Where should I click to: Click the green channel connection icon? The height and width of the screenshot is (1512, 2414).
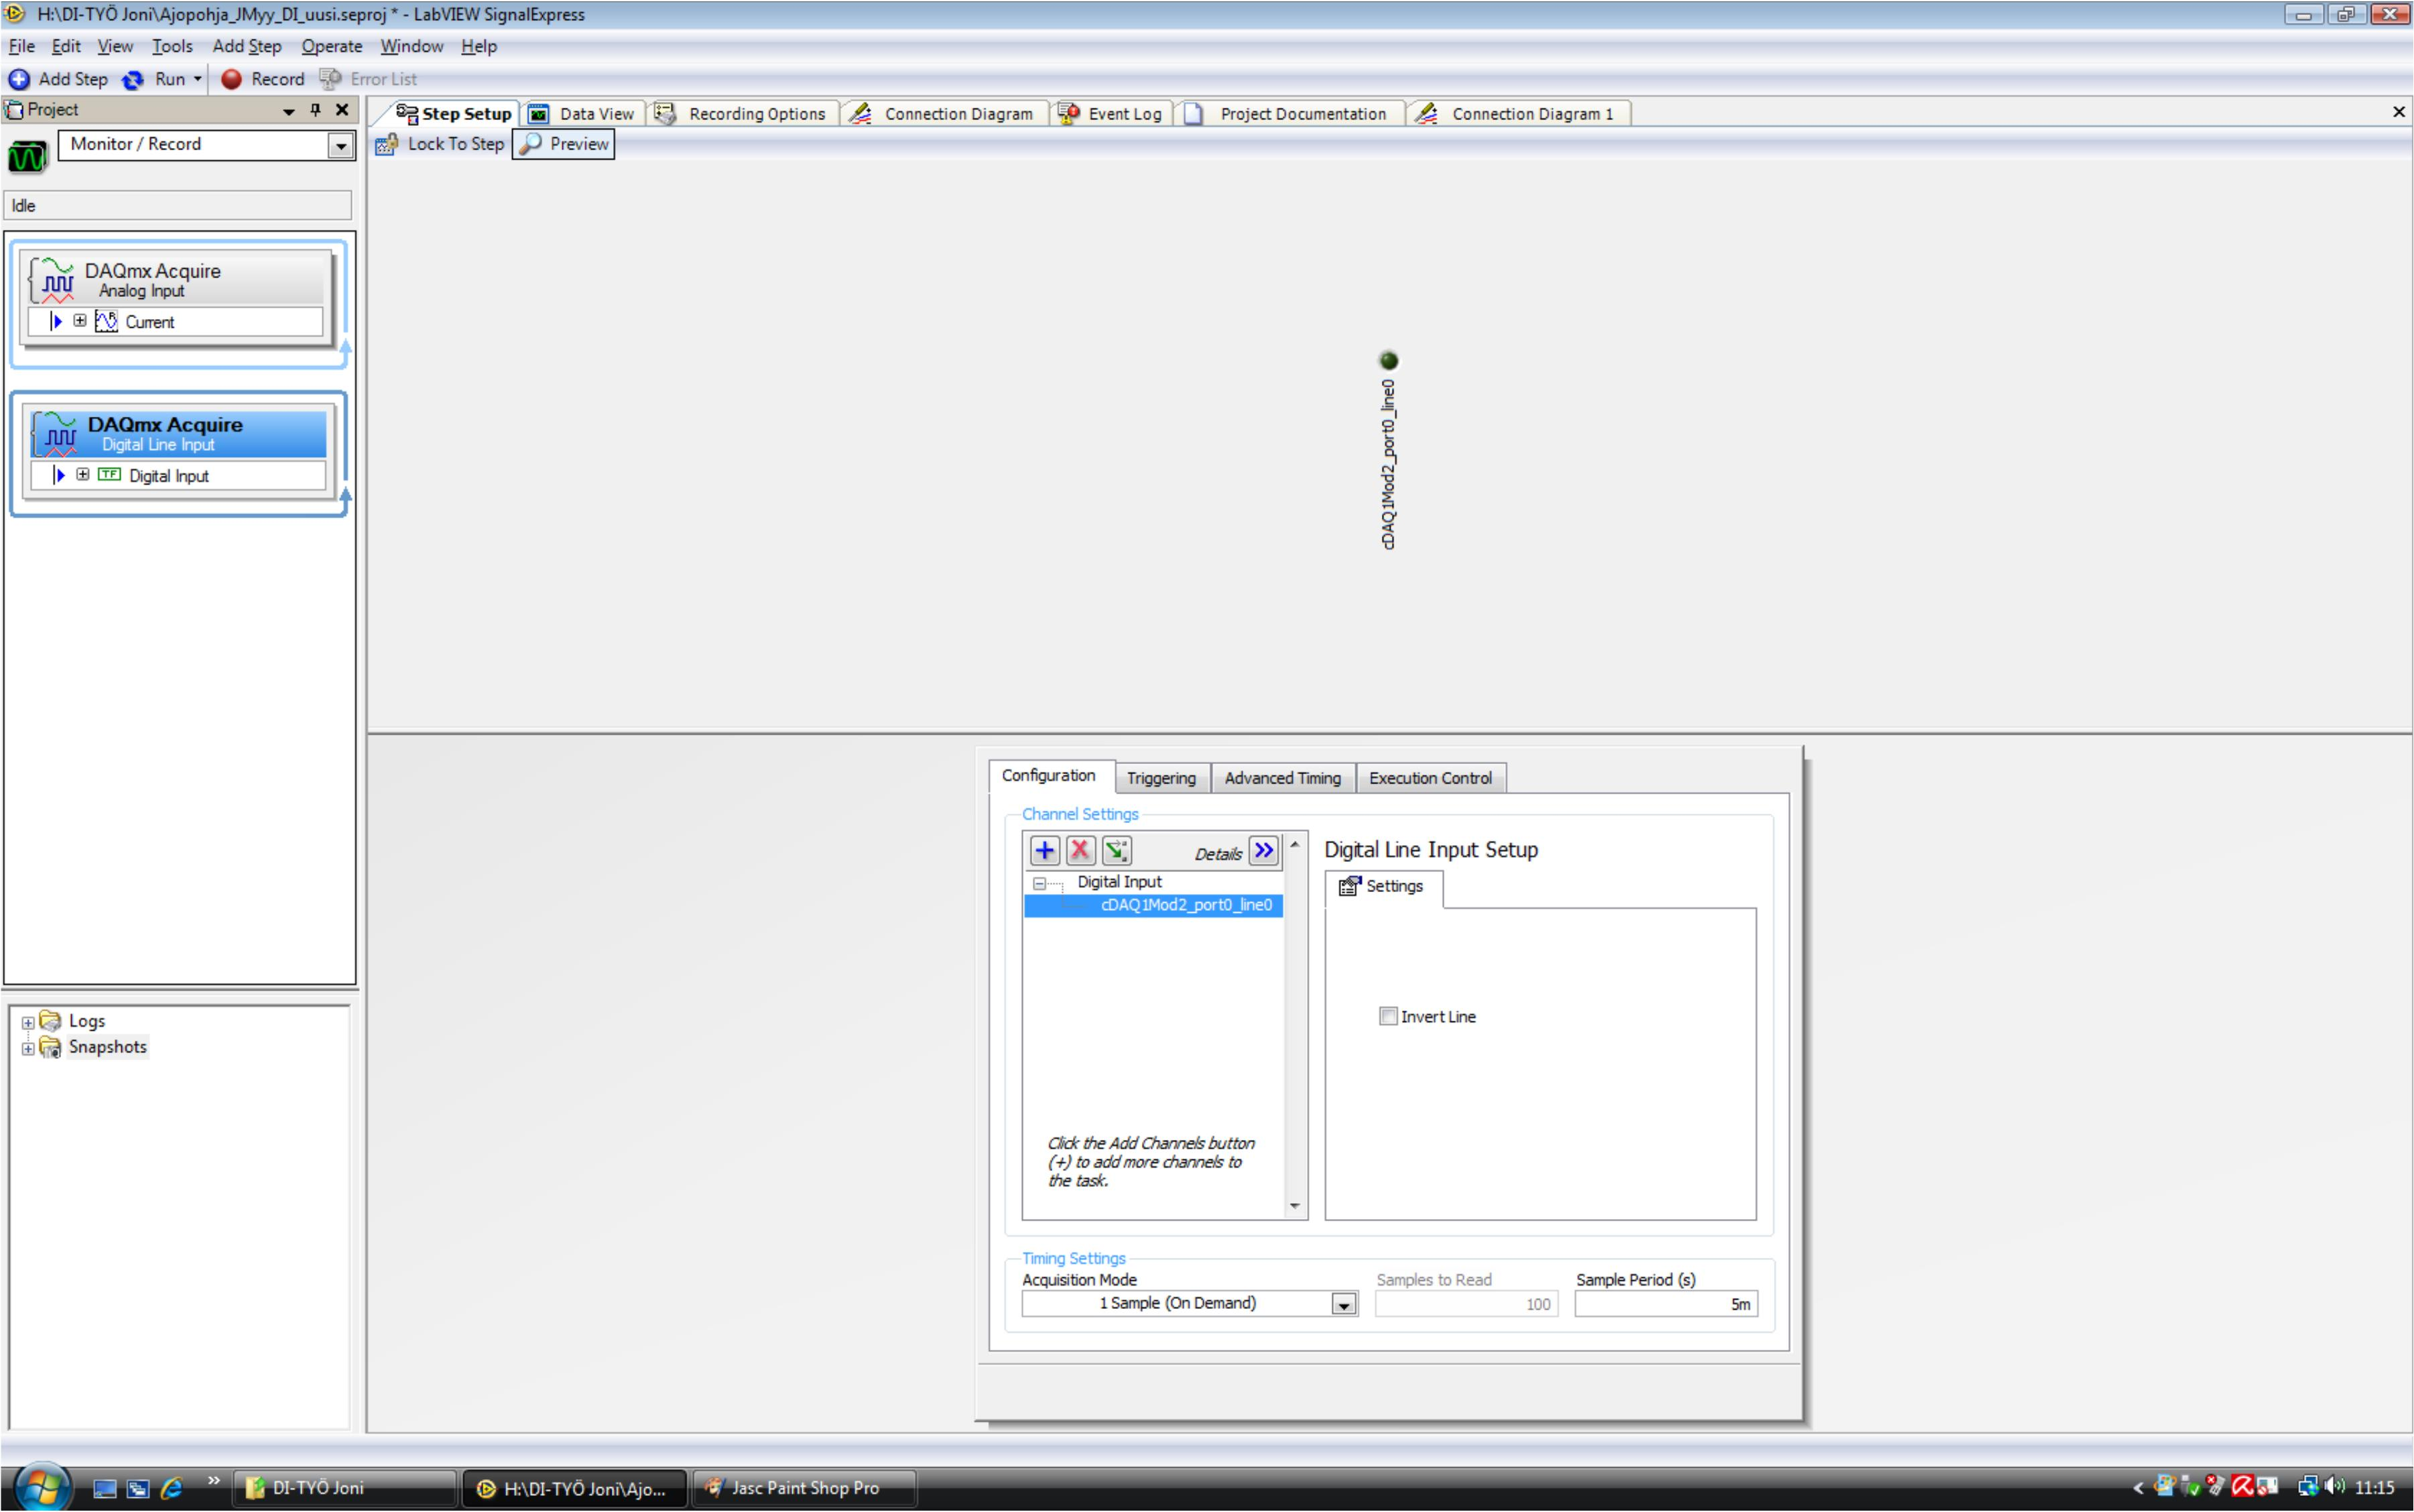coord(1116,851)
